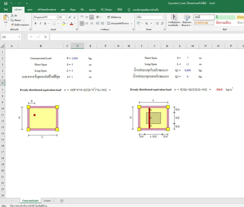
Task: Open the File tab
Action: 6,10
